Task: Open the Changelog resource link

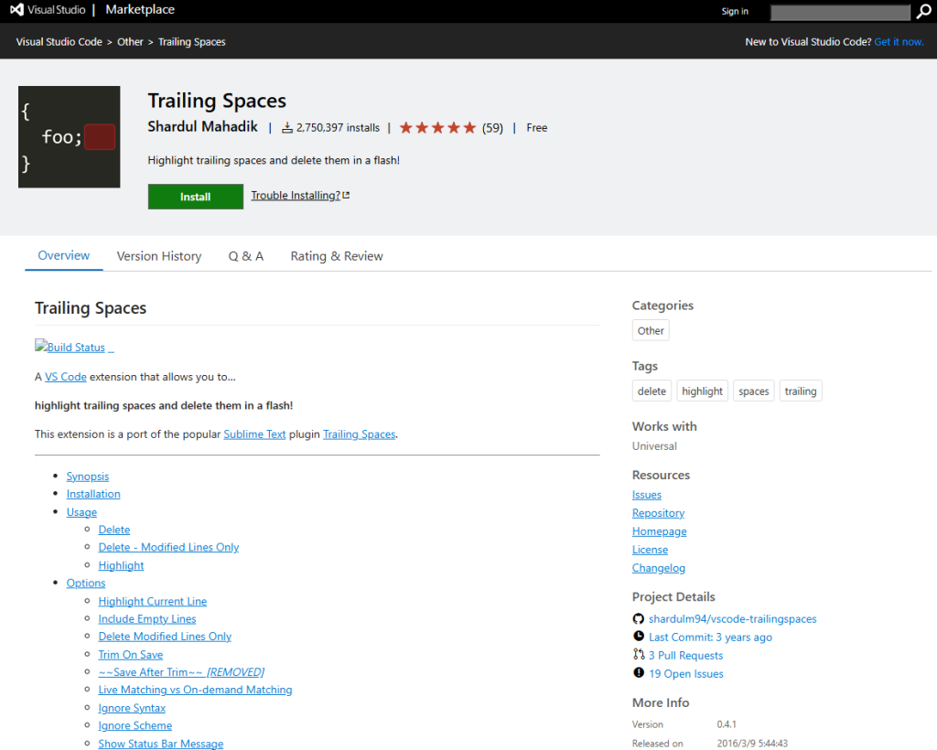Action: pyautogui.click(x=659, y=568)
